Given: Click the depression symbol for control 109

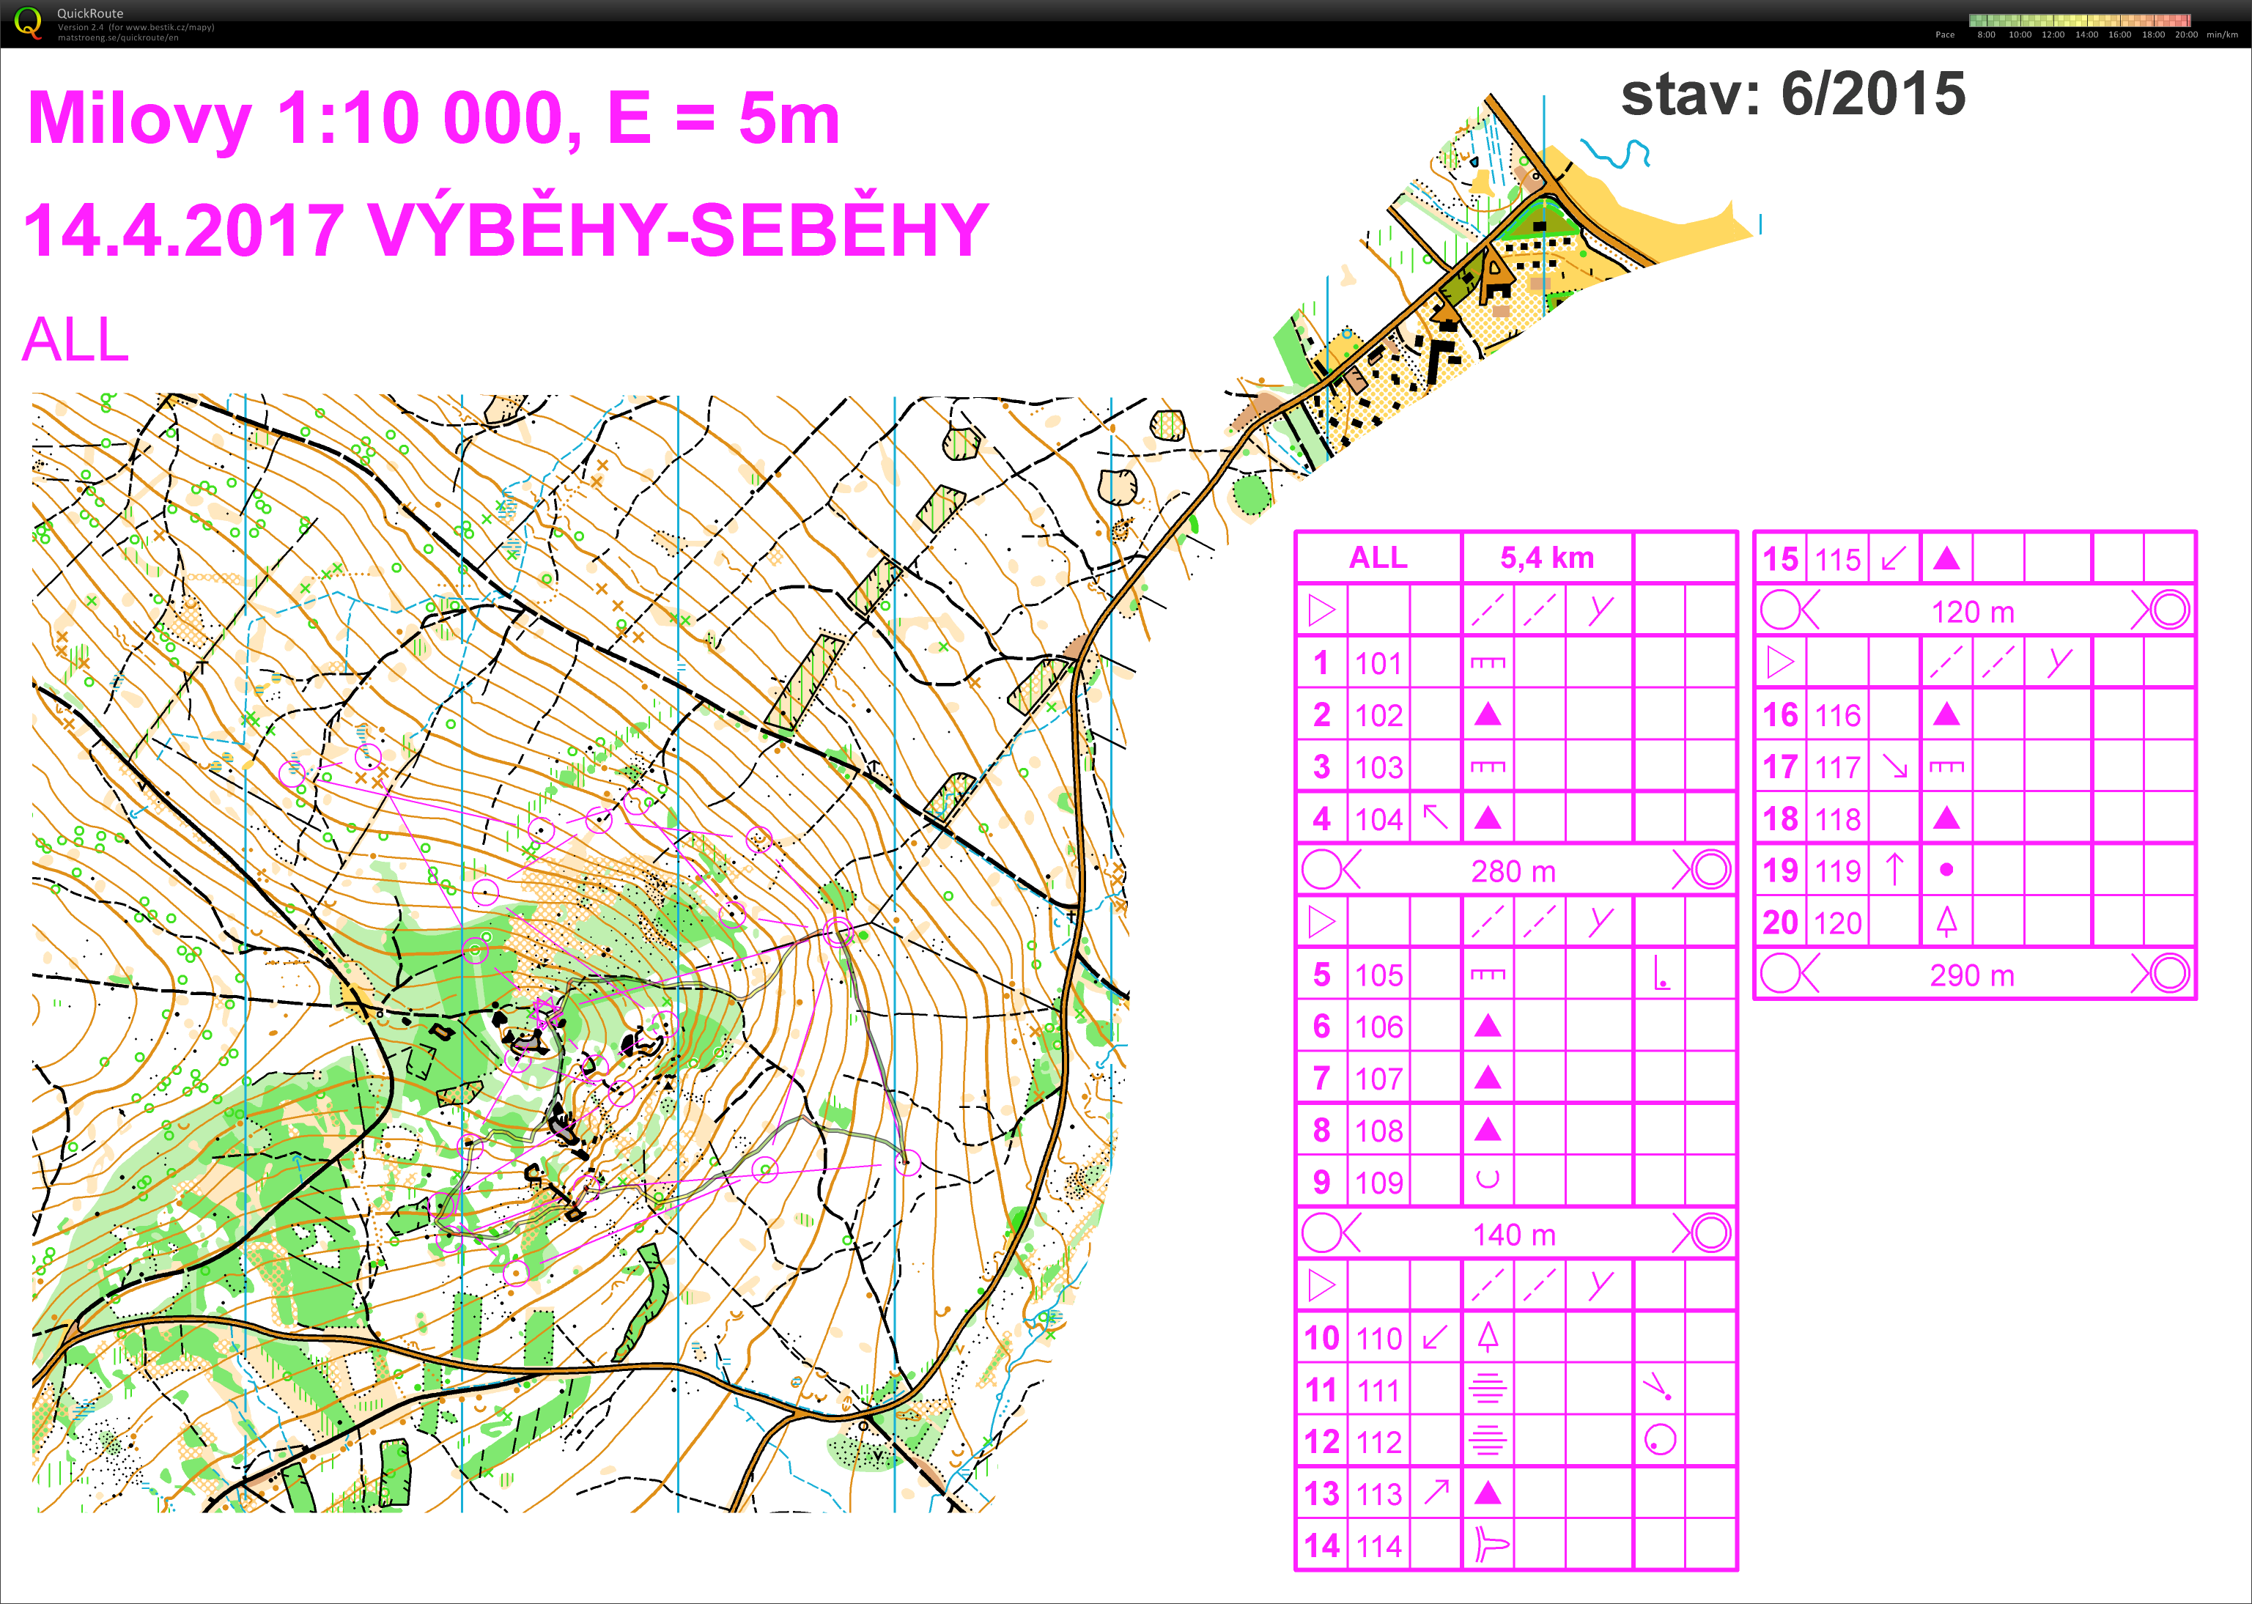Looking at the screenshot, I should (x=1488, y=1179).
